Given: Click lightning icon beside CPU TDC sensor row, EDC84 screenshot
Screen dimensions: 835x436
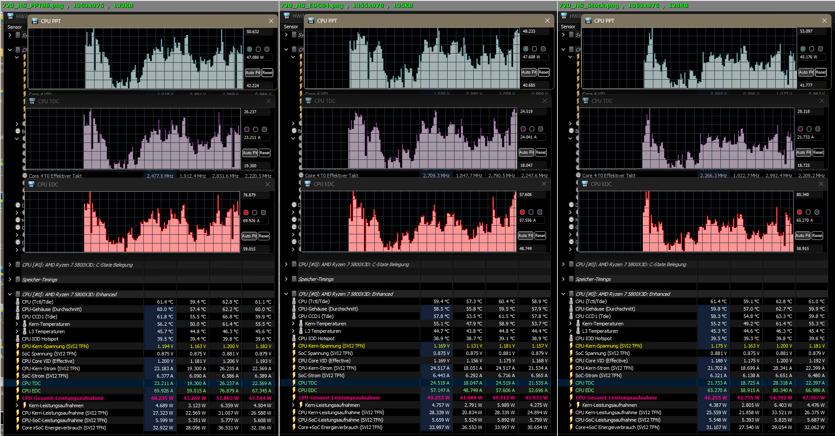Looking at the screenshot, I should pyautogui.click(x=294, y=383).
